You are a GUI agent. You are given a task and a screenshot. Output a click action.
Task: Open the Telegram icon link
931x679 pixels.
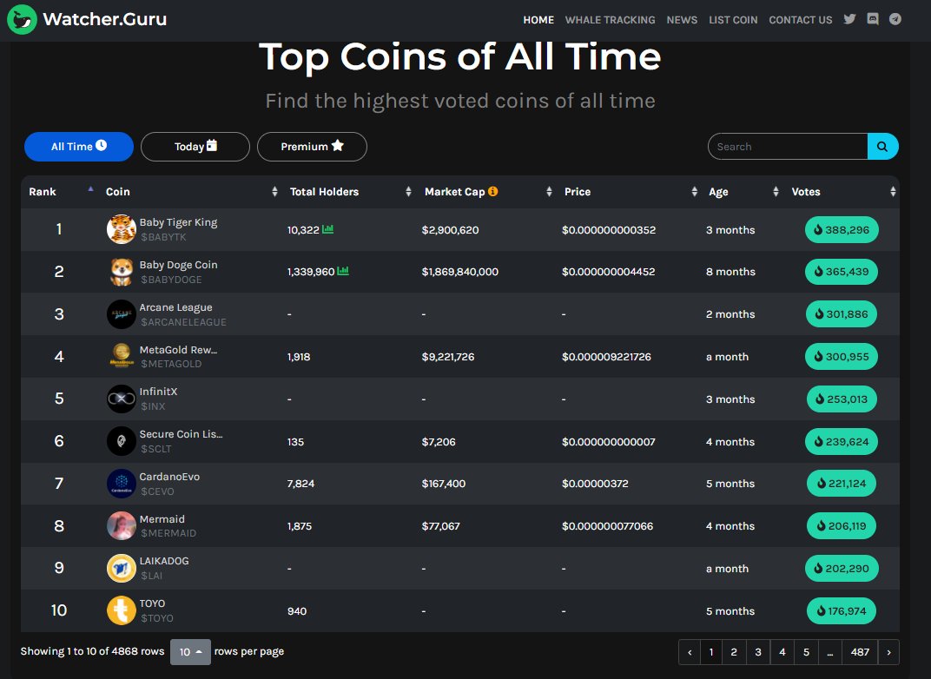pyautogui.click(x=895, y=19)
